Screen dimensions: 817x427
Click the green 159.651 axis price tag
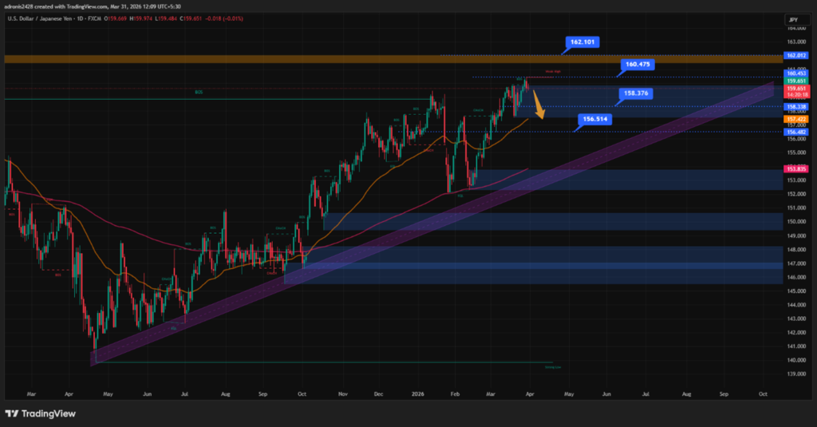pyautogui.click(x=796, y=81)
